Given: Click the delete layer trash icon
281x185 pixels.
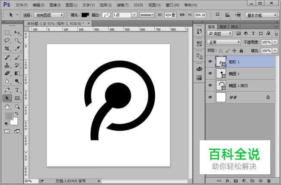Looking at the screenshot, I should pos(268,181).
